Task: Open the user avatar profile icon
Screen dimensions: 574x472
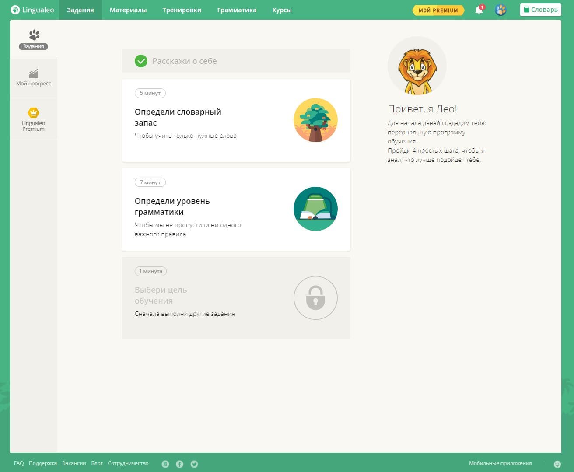Action: click(x=500, y=10)
